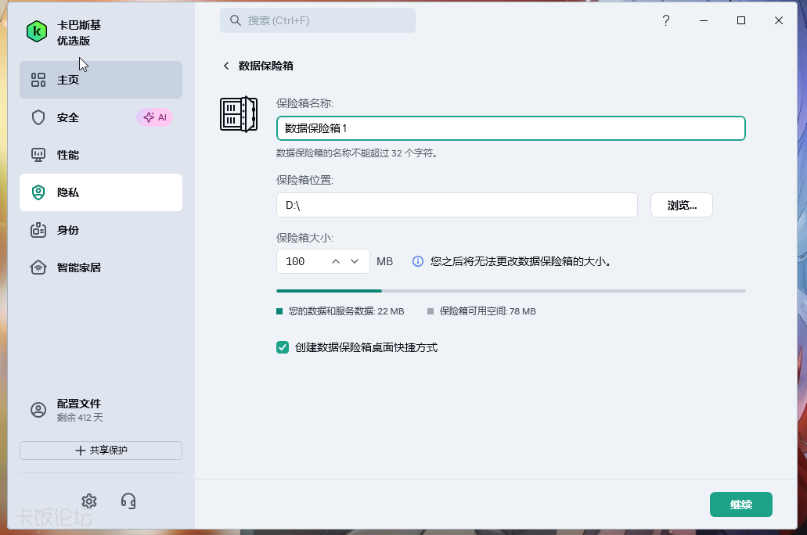The width and height of the screenshot is (807, 535).
Task: Select the 隐私 section
Action: coord(101,192)
